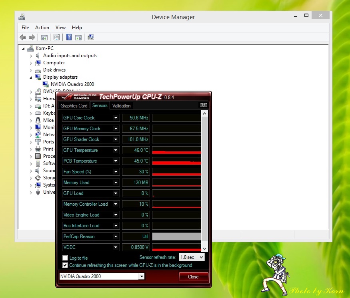
Task: Uncheck Continue refreshing in background checkbox
Action: pyautogui.click(x=65, y=265)
